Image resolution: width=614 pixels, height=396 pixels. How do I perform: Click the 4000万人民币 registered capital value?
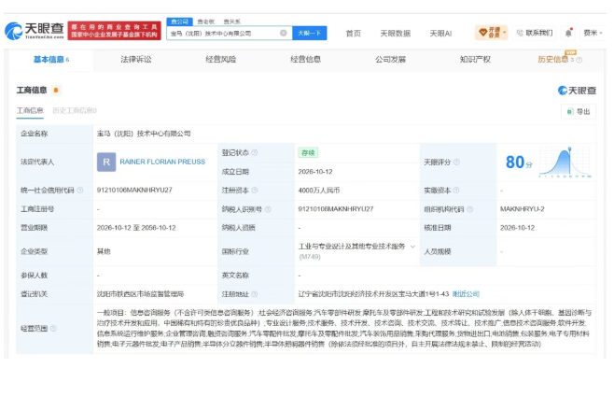(x=319, y=191)
